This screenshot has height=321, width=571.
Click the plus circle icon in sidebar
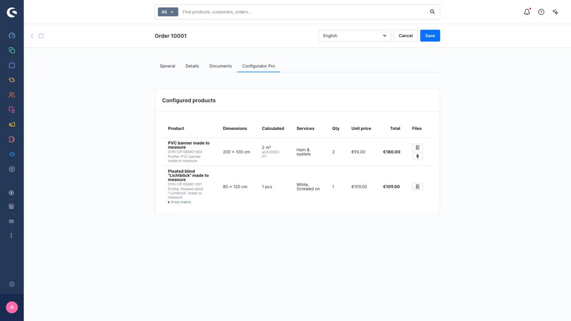tap(11, 193)
